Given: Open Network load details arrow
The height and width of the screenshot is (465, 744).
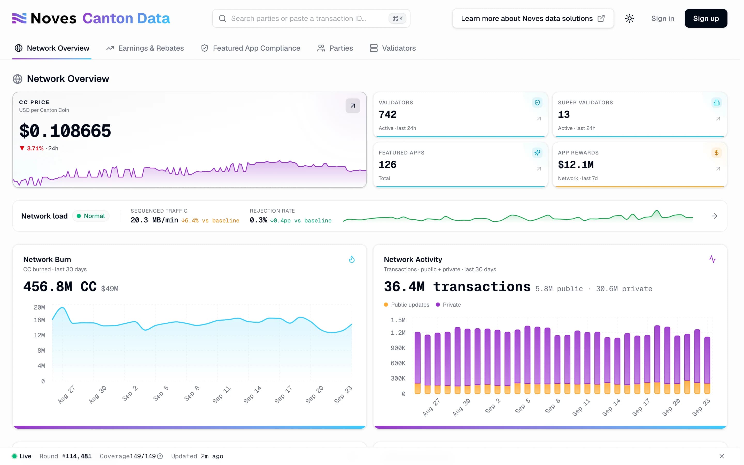Looking at the screenshot, I should pos(715,216).
